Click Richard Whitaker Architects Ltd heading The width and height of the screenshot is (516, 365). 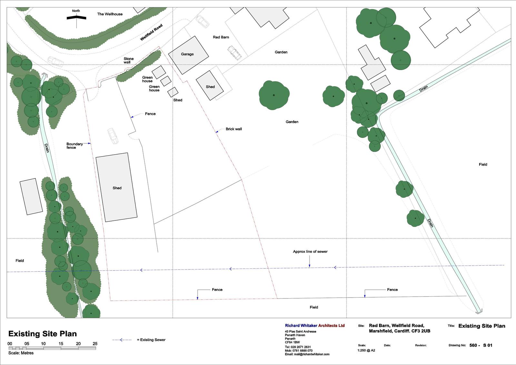[314, 326]
